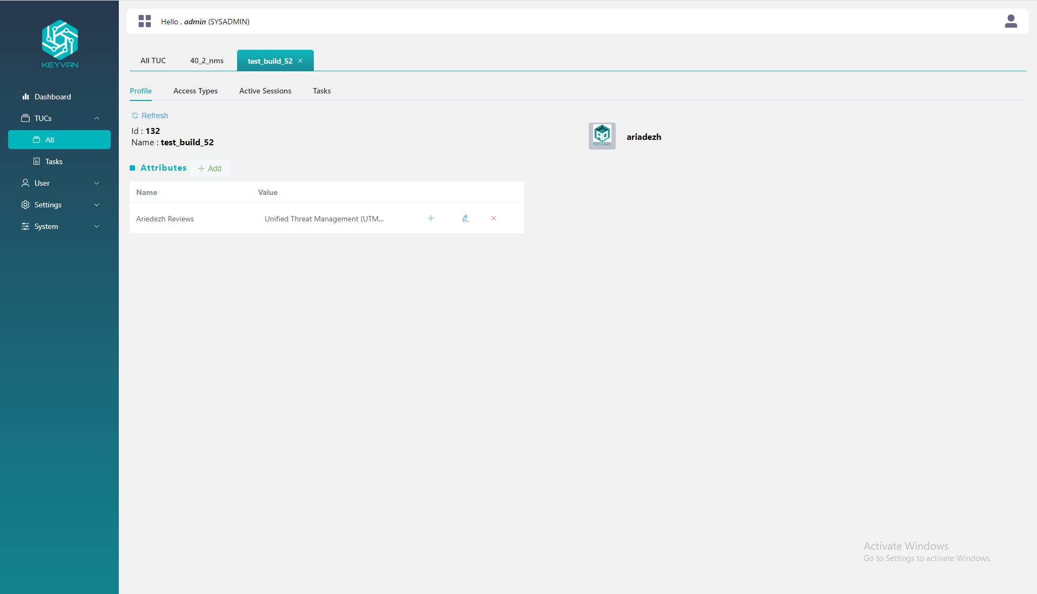Image resolution: width=1037 pixels, height=594 pixels.
Task: Open the 40_2_nms tab
Action: (x=206, y=60)
